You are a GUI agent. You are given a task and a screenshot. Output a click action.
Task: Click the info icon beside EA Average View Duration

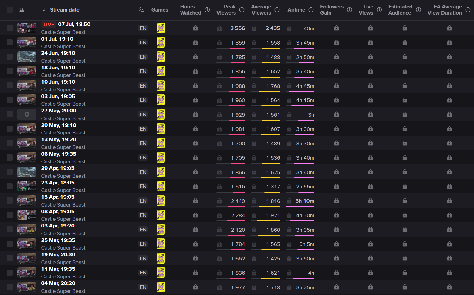pos(468,10)
